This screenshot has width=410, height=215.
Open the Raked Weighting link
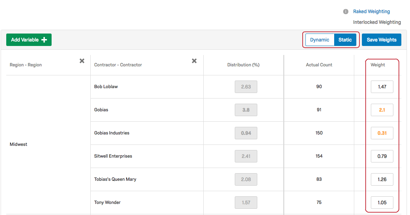371,11
